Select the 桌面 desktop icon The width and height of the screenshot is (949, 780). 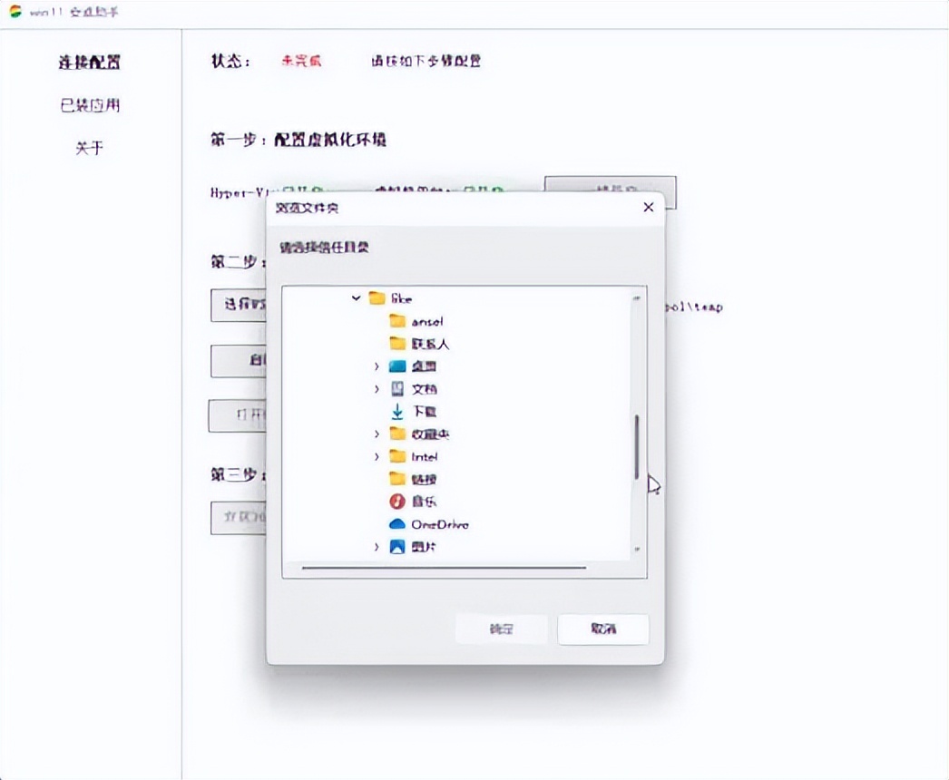[396, 366]
